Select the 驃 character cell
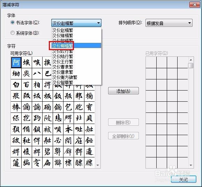The width and height of the screenshot is (202, 187). click(x=79, y=163)
